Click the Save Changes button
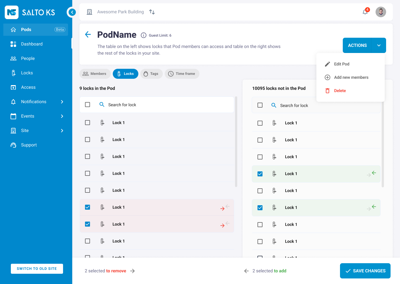Viewport: 400px width, 284px height. click(x=365, y=271)
